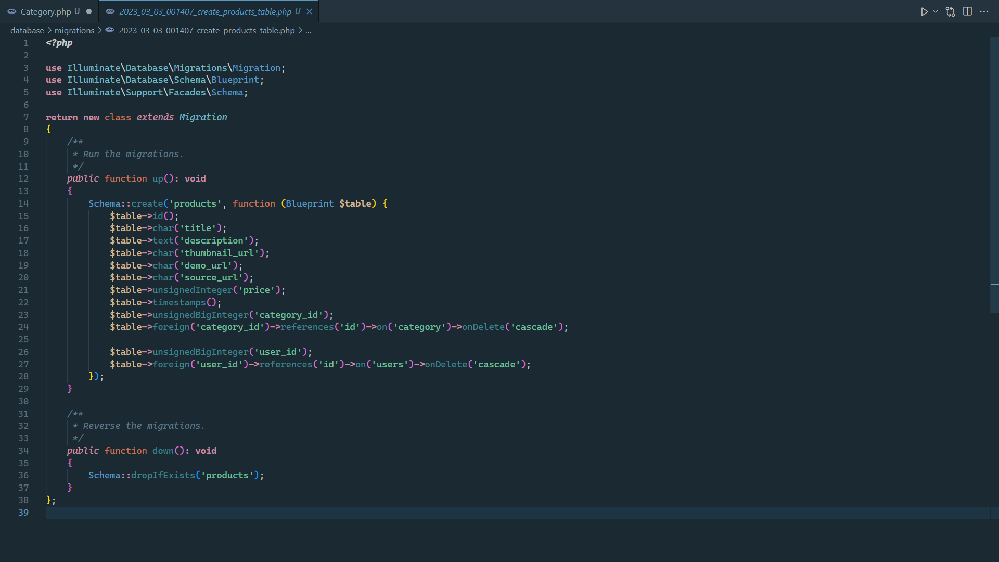
Task: Click 'unsignedInteger' method for price
Action: coord(192,290)
